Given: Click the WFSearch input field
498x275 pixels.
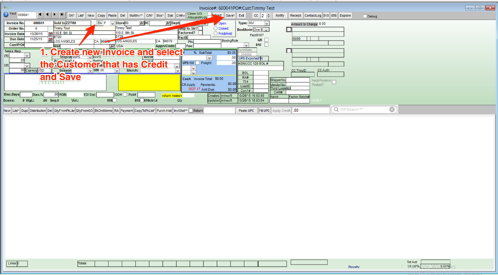Looking at the screenshot, I should click(x=364, y=110).
